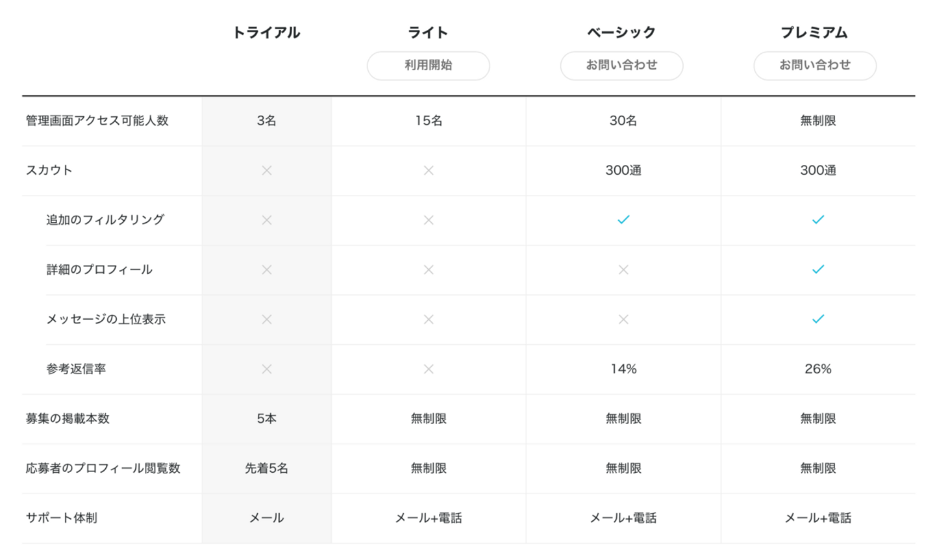
Task: Select the プレミアム plan heading
Action: click(x=814, y=32)
